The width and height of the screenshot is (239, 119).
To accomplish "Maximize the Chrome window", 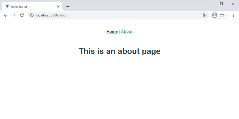I will 221,4.
